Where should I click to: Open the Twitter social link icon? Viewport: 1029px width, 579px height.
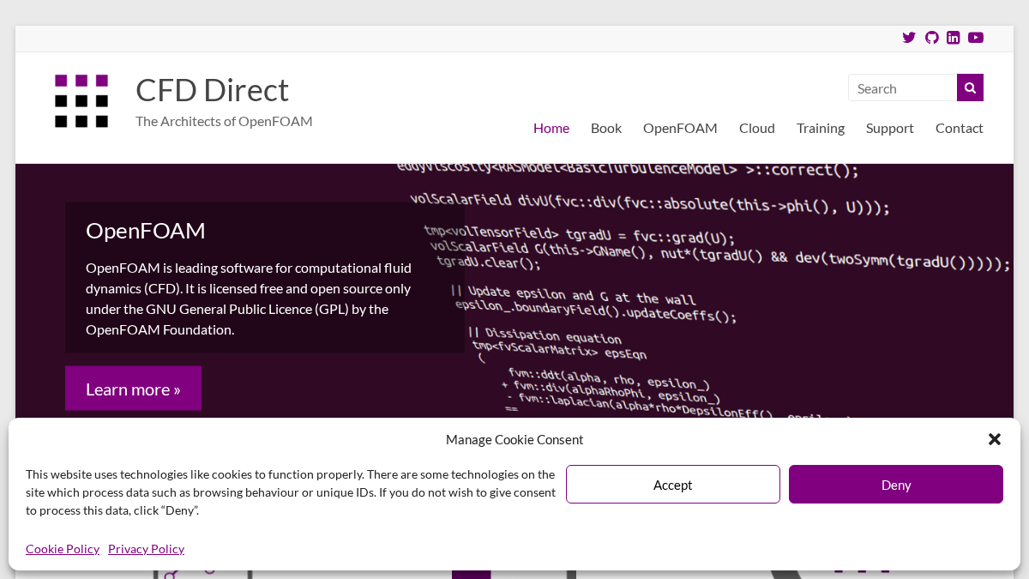pos(909,38)
